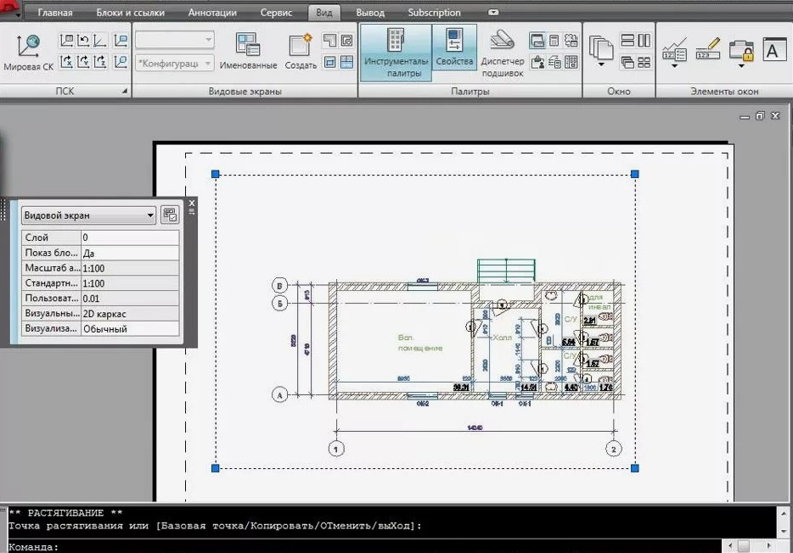
Task: Click the Именованные named viewports icon
Action: 248,52
